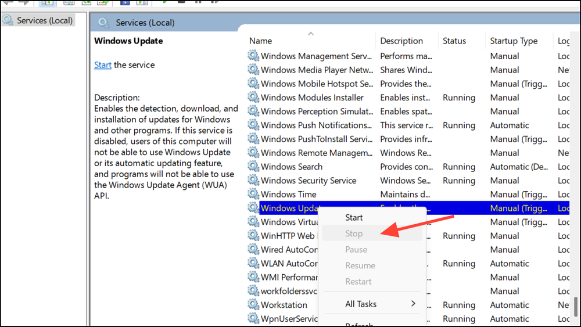Click the gear icon beside Workstation
581x327 pixels.
point(253,305)
